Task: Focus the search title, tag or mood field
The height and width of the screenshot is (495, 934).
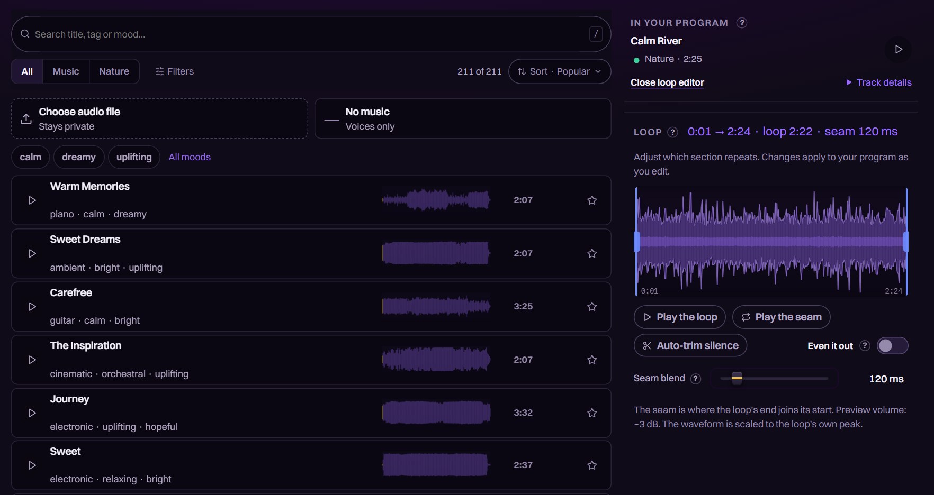Action: point(311,34)
